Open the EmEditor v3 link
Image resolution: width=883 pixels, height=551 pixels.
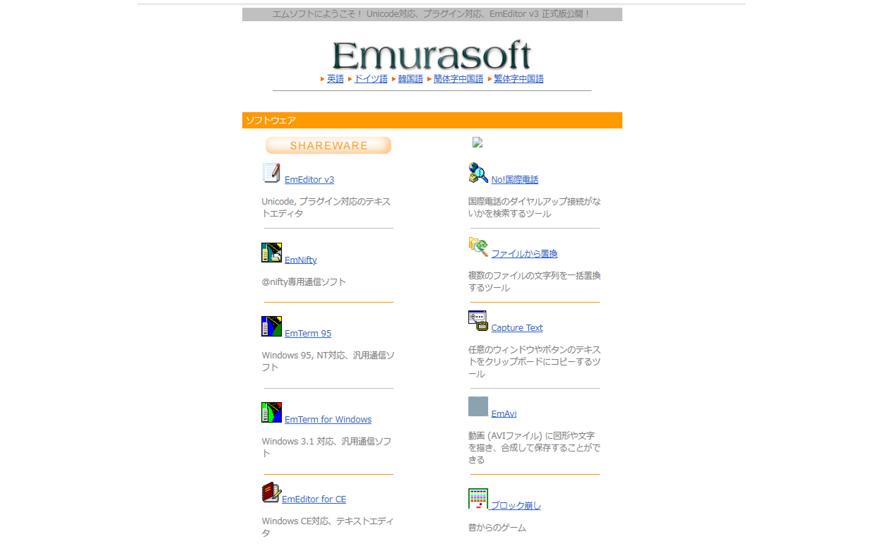[x=309, y=180]
